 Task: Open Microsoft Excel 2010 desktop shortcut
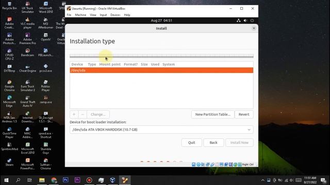coord(27,149)
